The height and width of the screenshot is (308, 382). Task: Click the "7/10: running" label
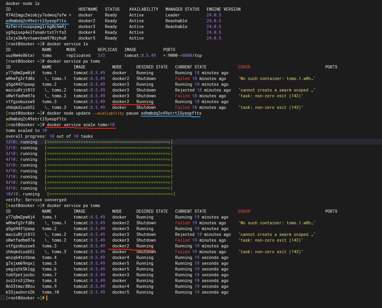coord(21,177)
